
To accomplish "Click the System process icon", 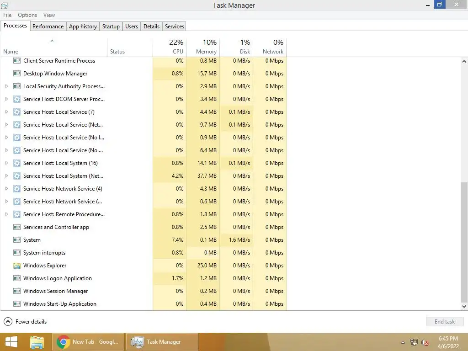I will (17, 240).
